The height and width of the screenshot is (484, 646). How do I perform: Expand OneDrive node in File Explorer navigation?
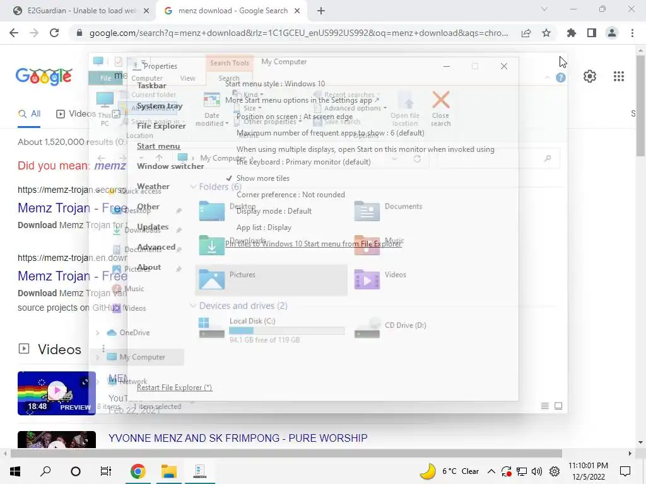coord(98,333)
